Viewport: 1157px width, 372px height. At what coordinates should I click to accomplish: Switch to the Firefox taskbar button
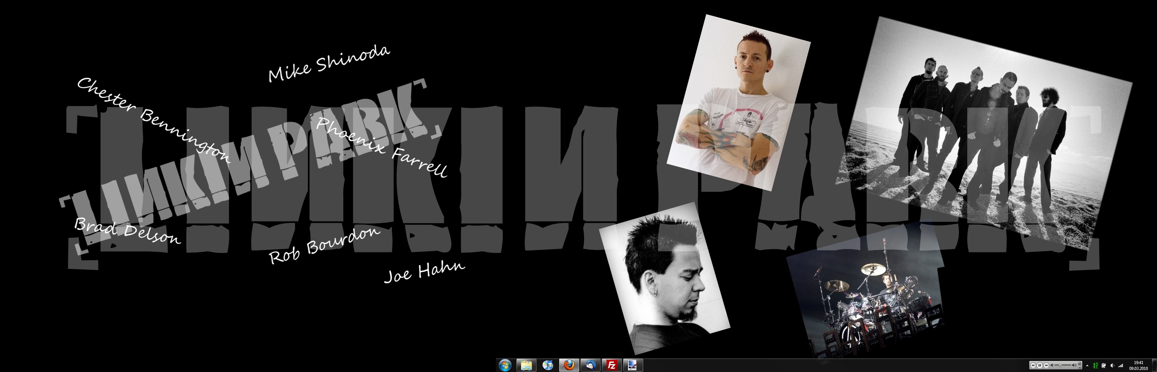569,365
